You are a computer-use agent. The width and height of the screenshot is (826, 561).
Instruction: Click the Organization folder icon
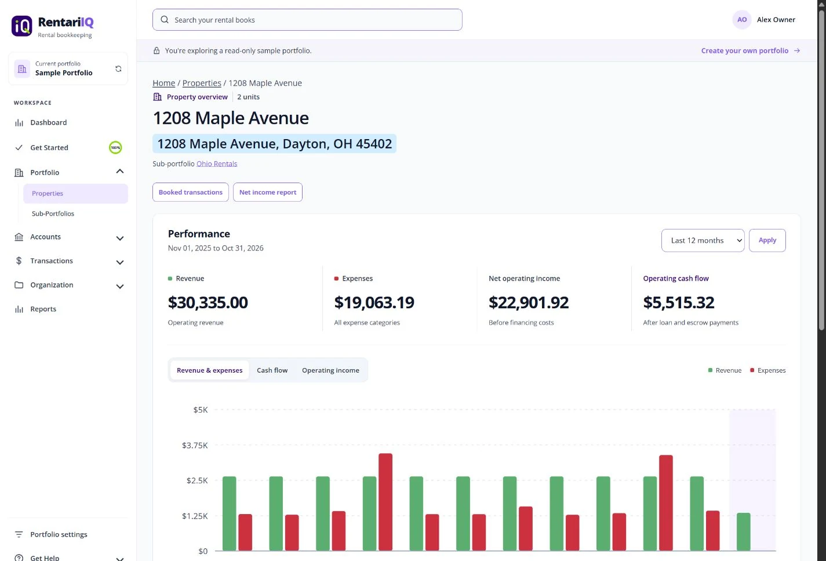pyautogui.click(x=19, y=285)
